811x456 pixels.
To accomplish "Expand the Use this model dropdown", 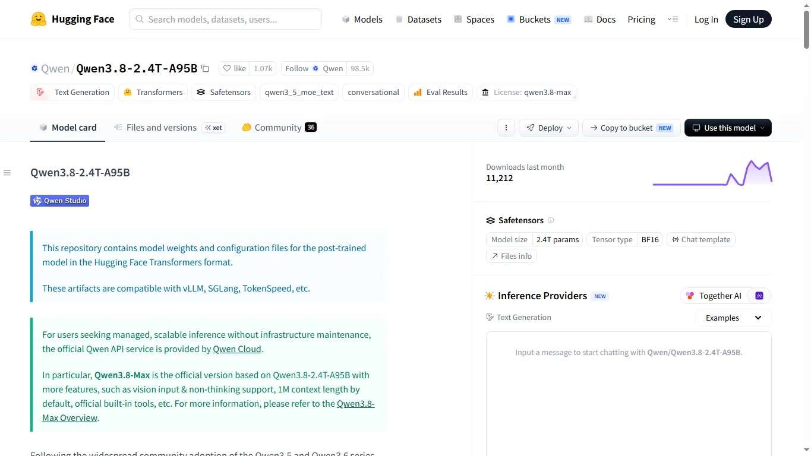I will pos(728,128).
